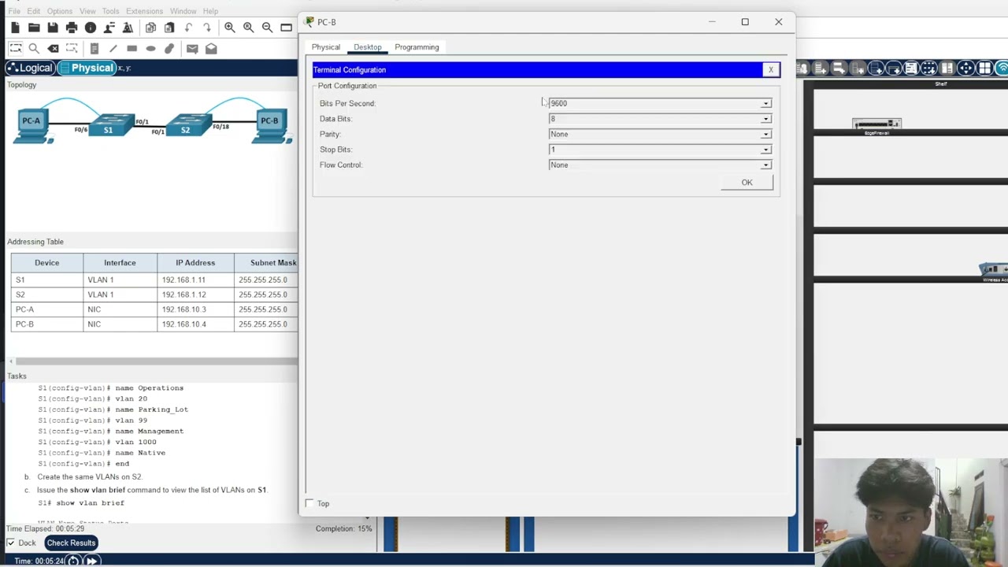Click the Open folder icon
This screenshot has height=567, width=1008.
(34, 28)
